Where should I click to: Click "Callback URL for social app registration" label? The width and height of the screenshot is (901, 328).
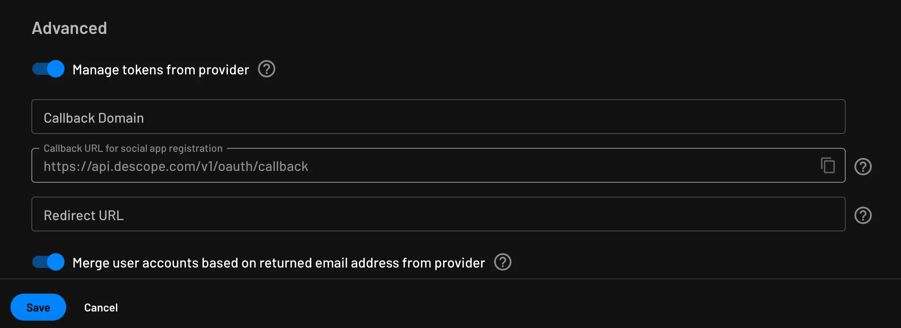(x=133, y=148)
